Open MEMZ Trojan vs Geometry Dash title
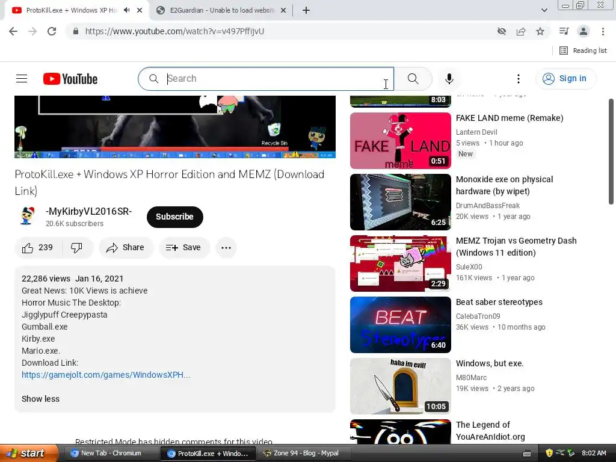The height and width of the screenshot is (462, 616). coord(516,246)
